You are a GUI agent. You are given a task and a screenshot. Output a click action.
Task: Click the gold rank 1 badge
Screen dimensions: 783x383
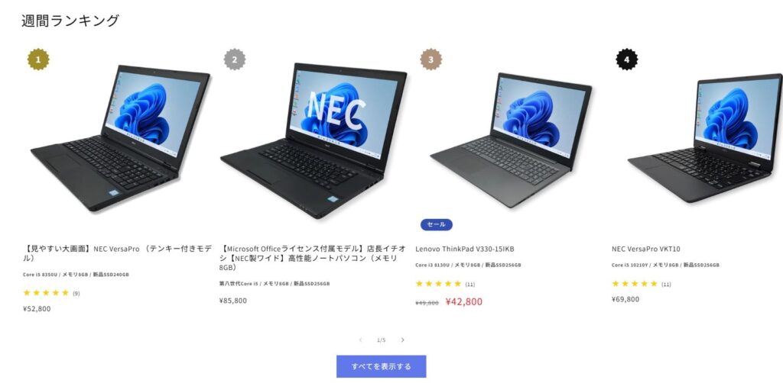38,60
